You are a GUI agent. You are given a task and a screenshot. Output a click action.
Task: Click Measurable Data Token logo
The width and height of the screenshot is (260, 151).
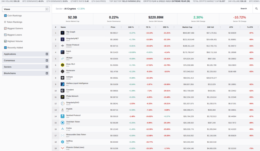tap(62, 136)
